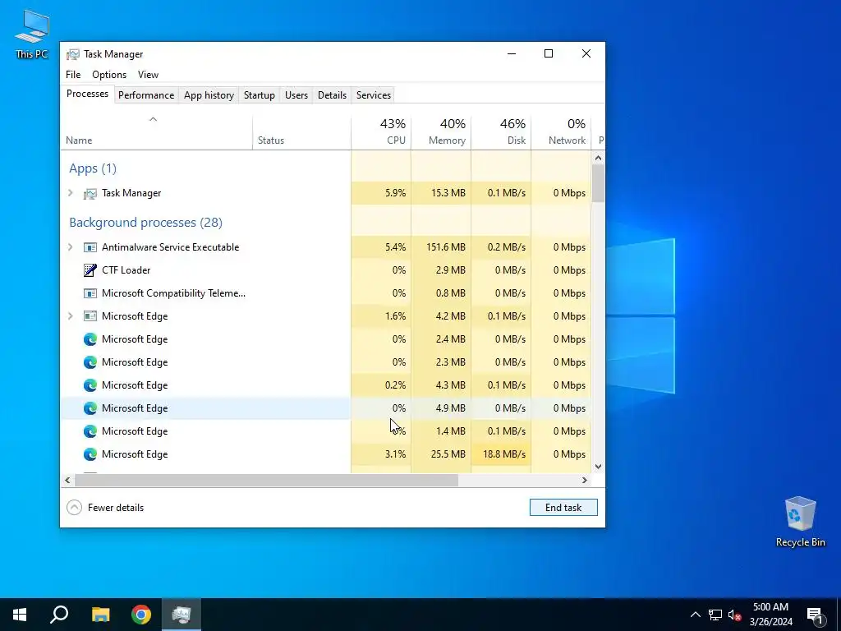Collapse to fewer details
Viewport: 841px width, 631px height.
coord(105,508)
